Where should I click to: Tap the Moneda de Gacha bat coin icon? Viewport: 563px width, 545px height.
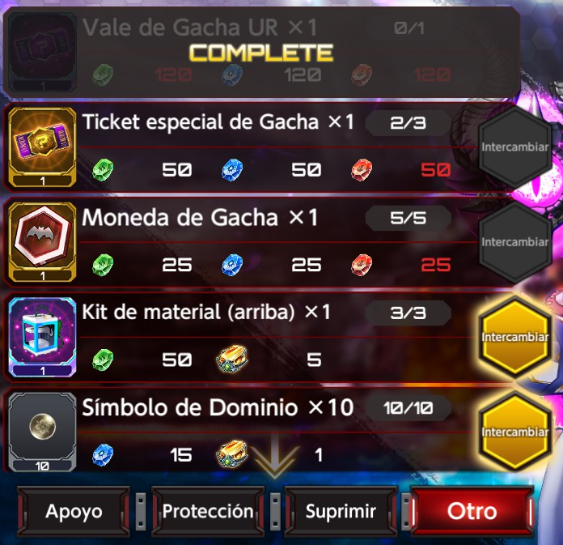click(42, 243)
